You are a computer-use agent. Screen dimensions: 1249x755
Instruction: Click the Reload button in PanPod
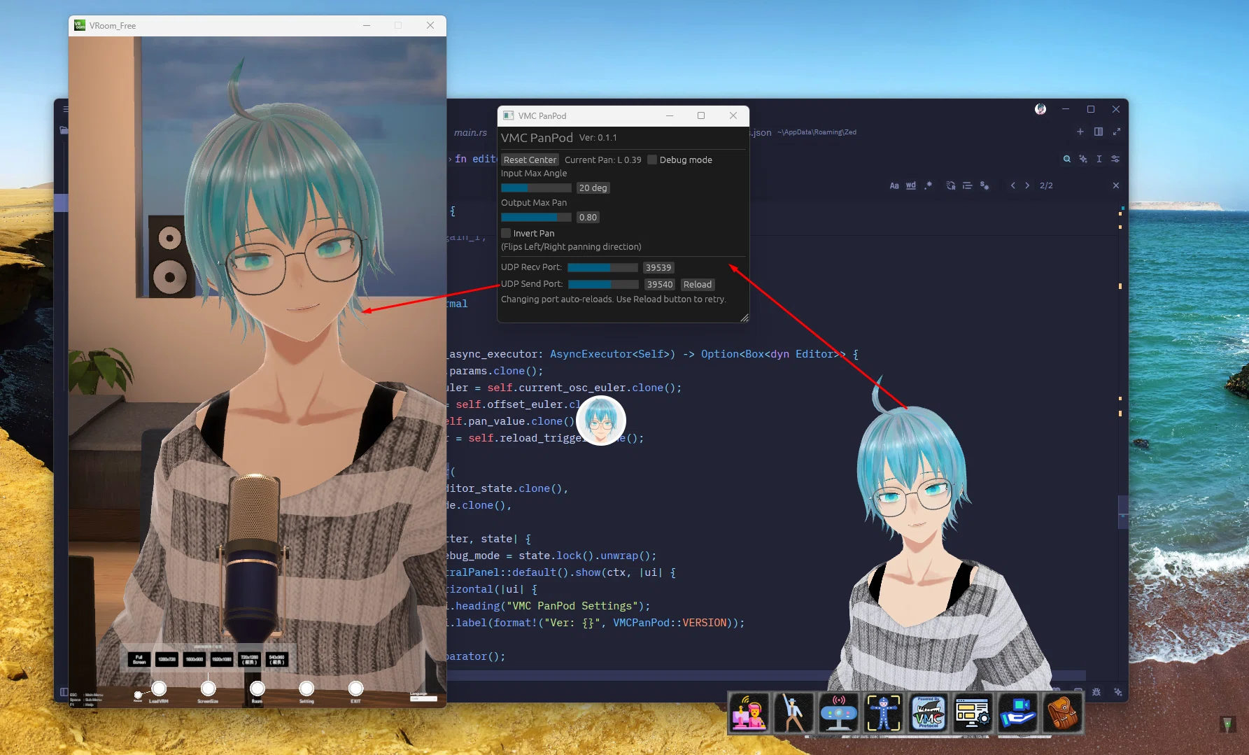[697, 284]
